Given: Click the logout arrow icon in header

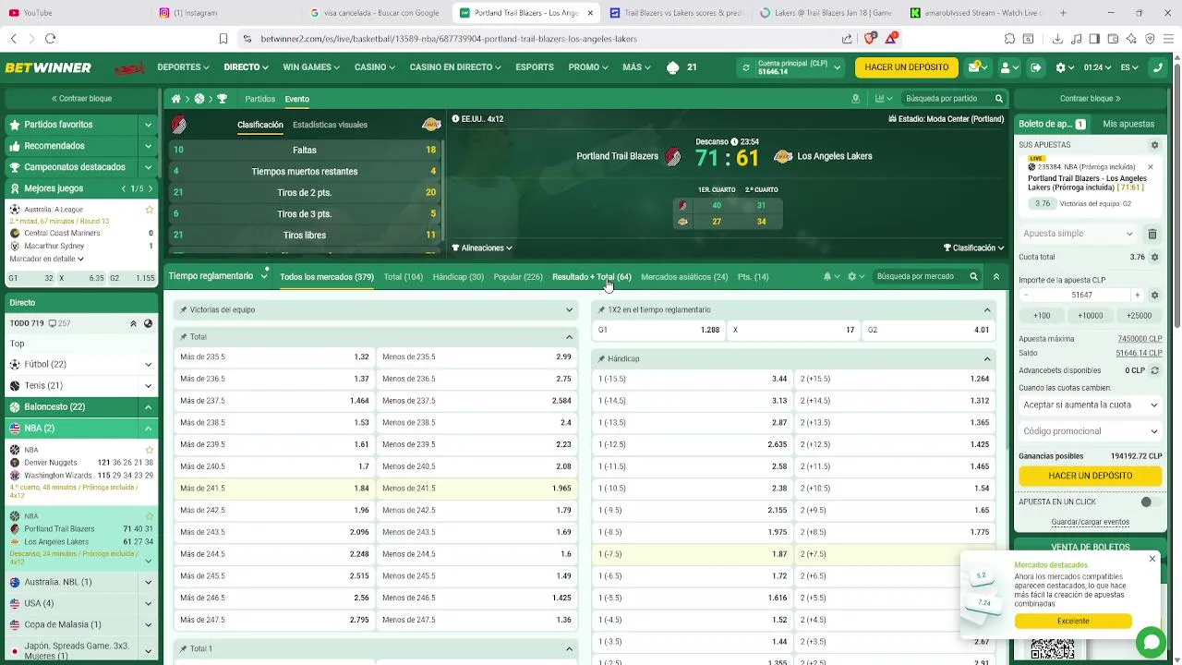Looking at the screenshot, I should [1036, 67].
